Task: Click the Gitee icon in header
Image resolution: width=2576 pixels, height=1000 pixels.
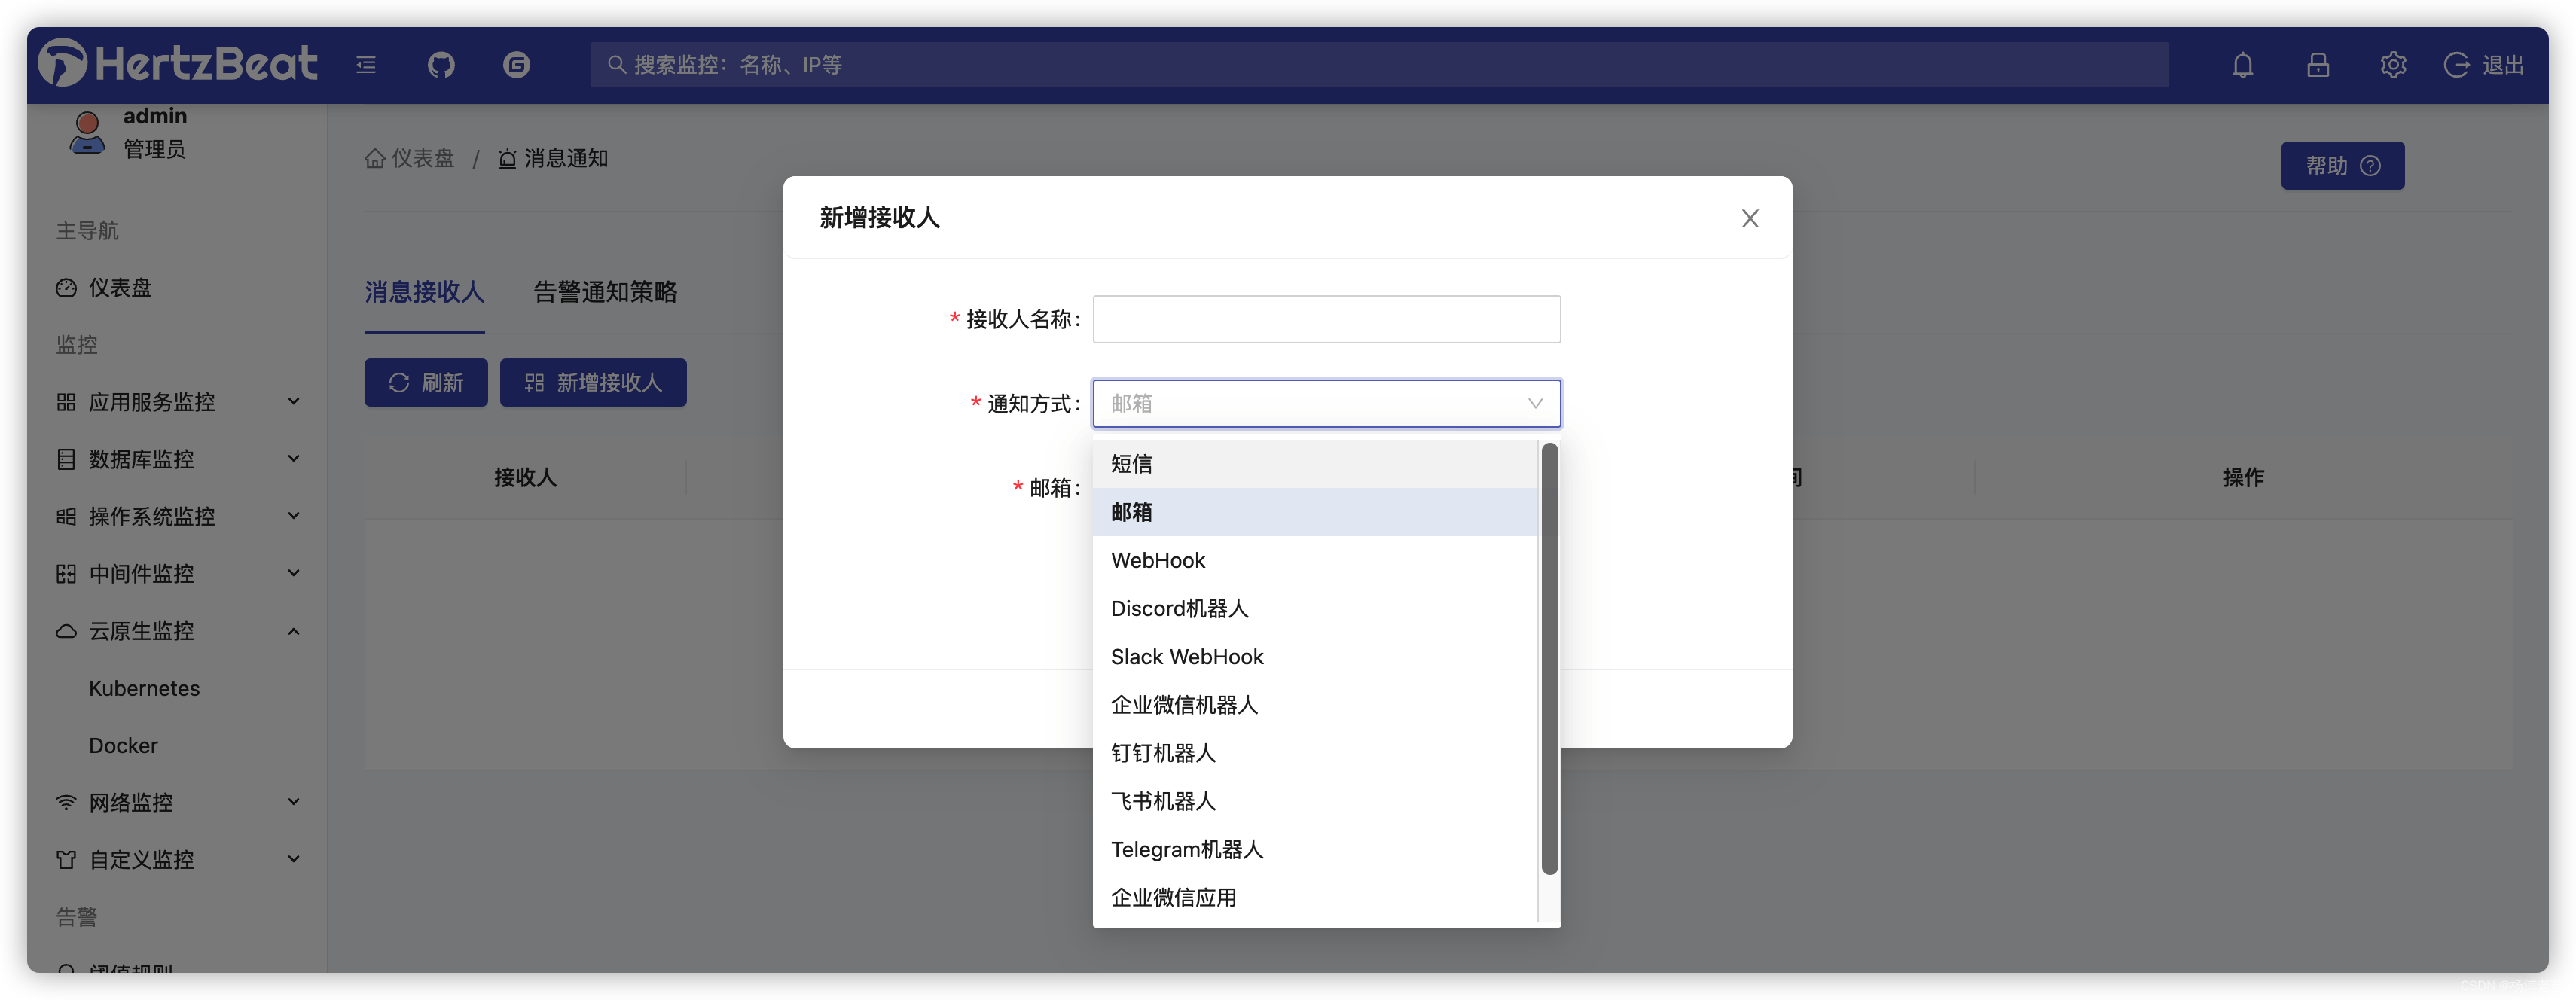Action: click(x=516, y=65)
